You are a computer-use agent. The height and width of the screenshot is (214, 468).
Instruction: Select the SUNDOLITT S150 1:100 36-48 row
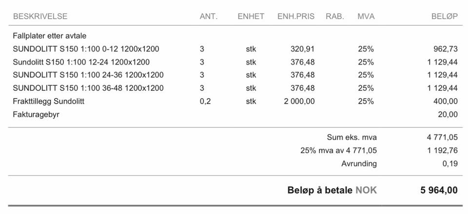click(x=88, y=88)
